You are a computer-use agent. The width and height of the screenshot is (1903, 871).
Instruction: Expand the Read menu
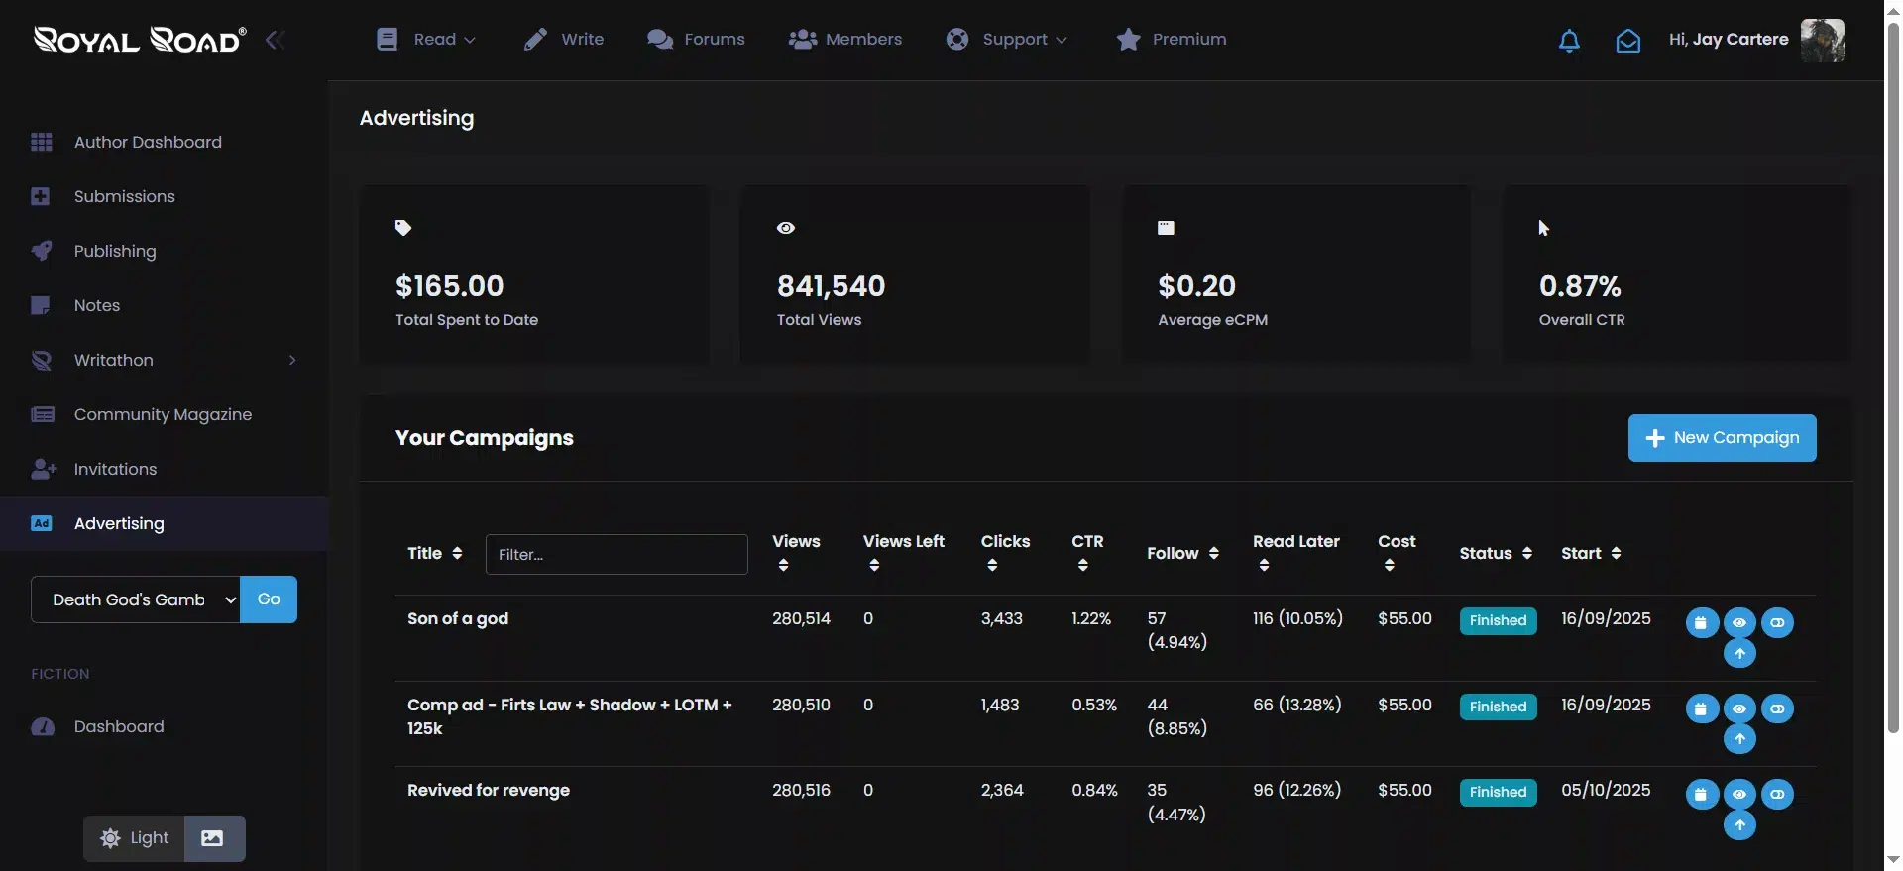point(427,40)
